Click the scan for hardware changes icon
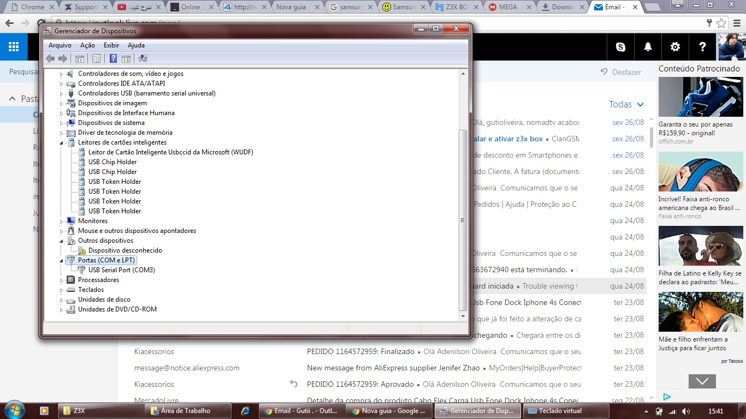The height and width of the screenshot is (419, 746). [143, 58]
